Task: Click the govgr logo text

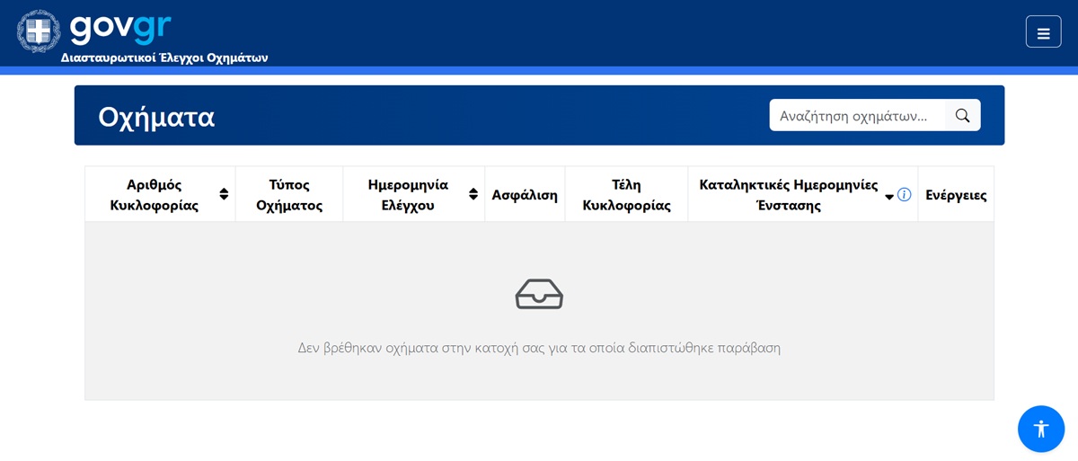Action: coord(120,27)
